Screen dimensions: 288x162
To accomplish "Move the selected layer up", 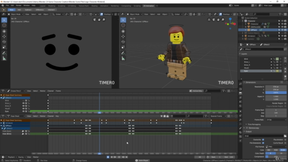I will (285, 69).
